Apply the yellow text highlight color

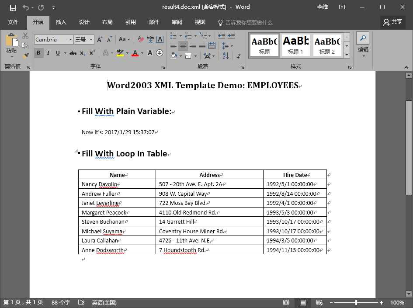point(120,53)
